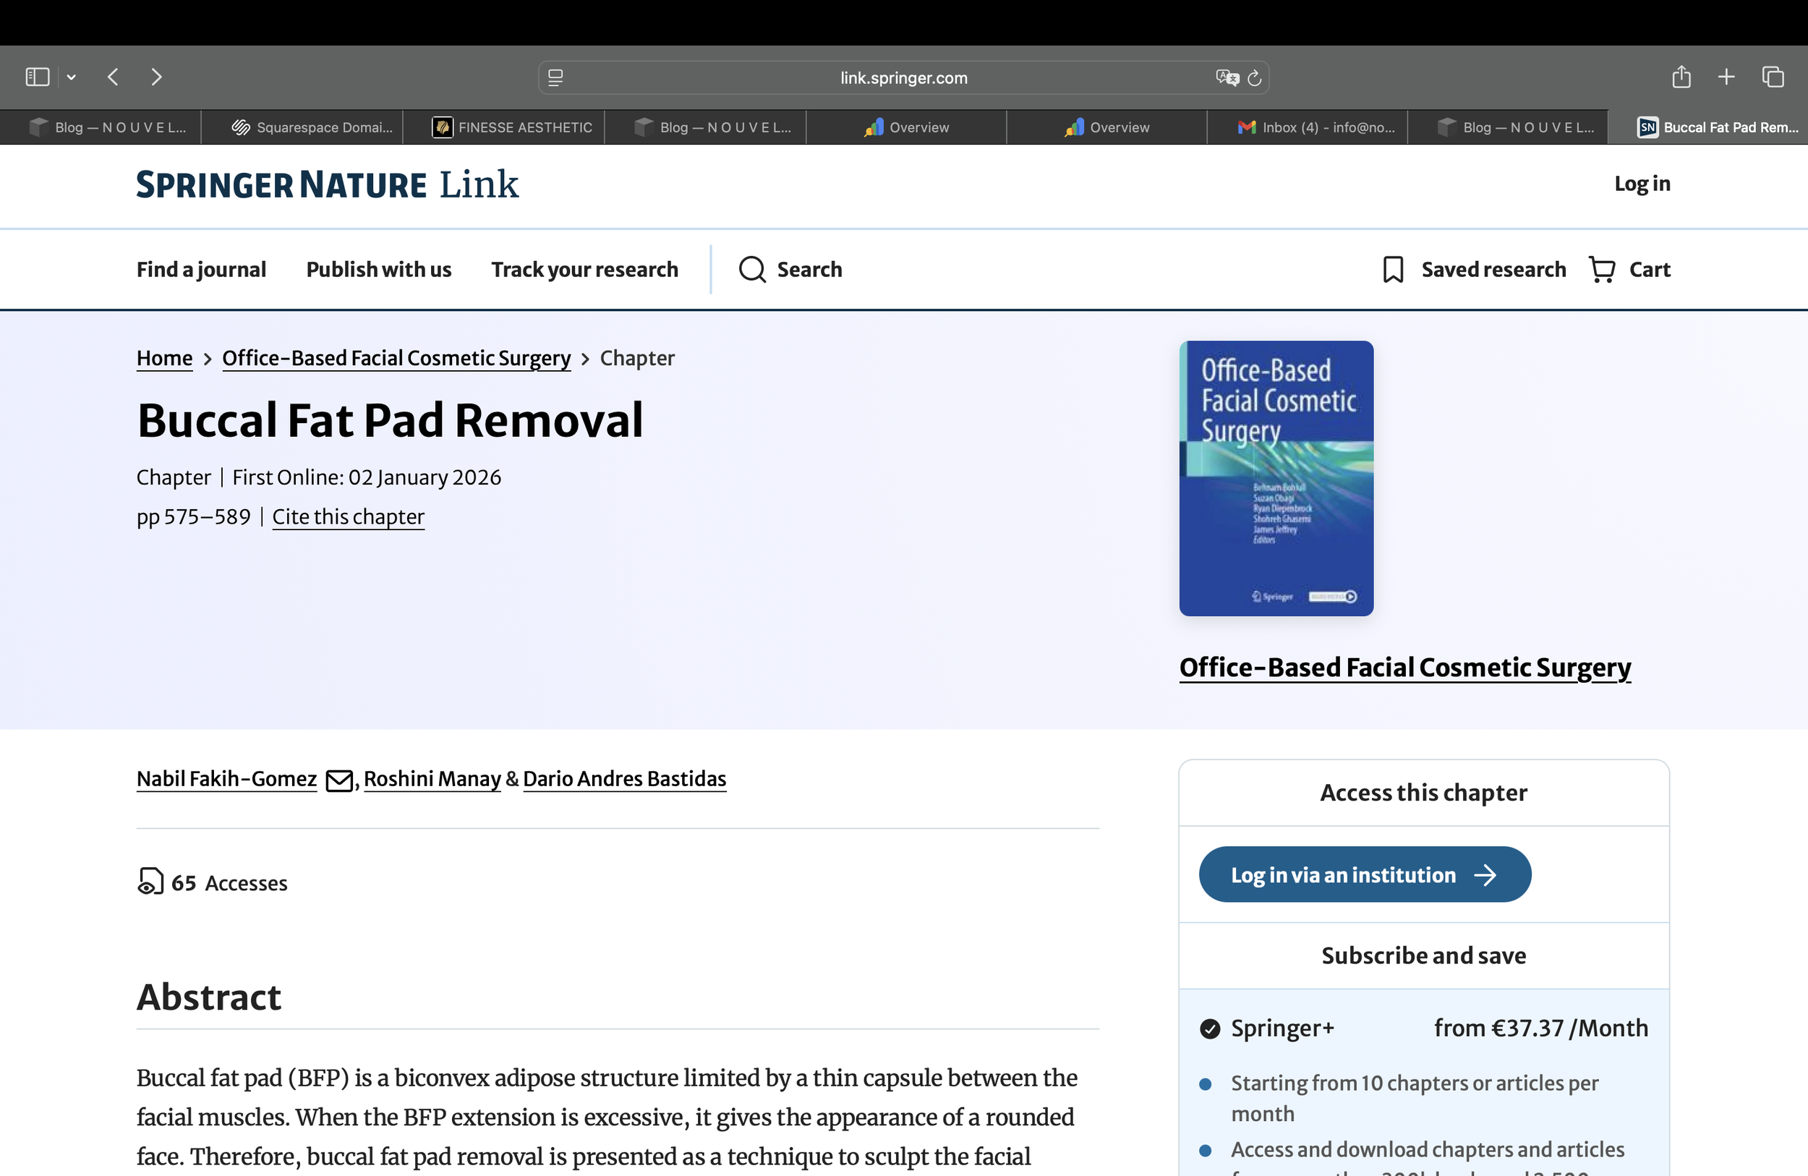Show all open tabs overview
The width and height of the screenshot is (1808, 1176).
click(1773, 77)
